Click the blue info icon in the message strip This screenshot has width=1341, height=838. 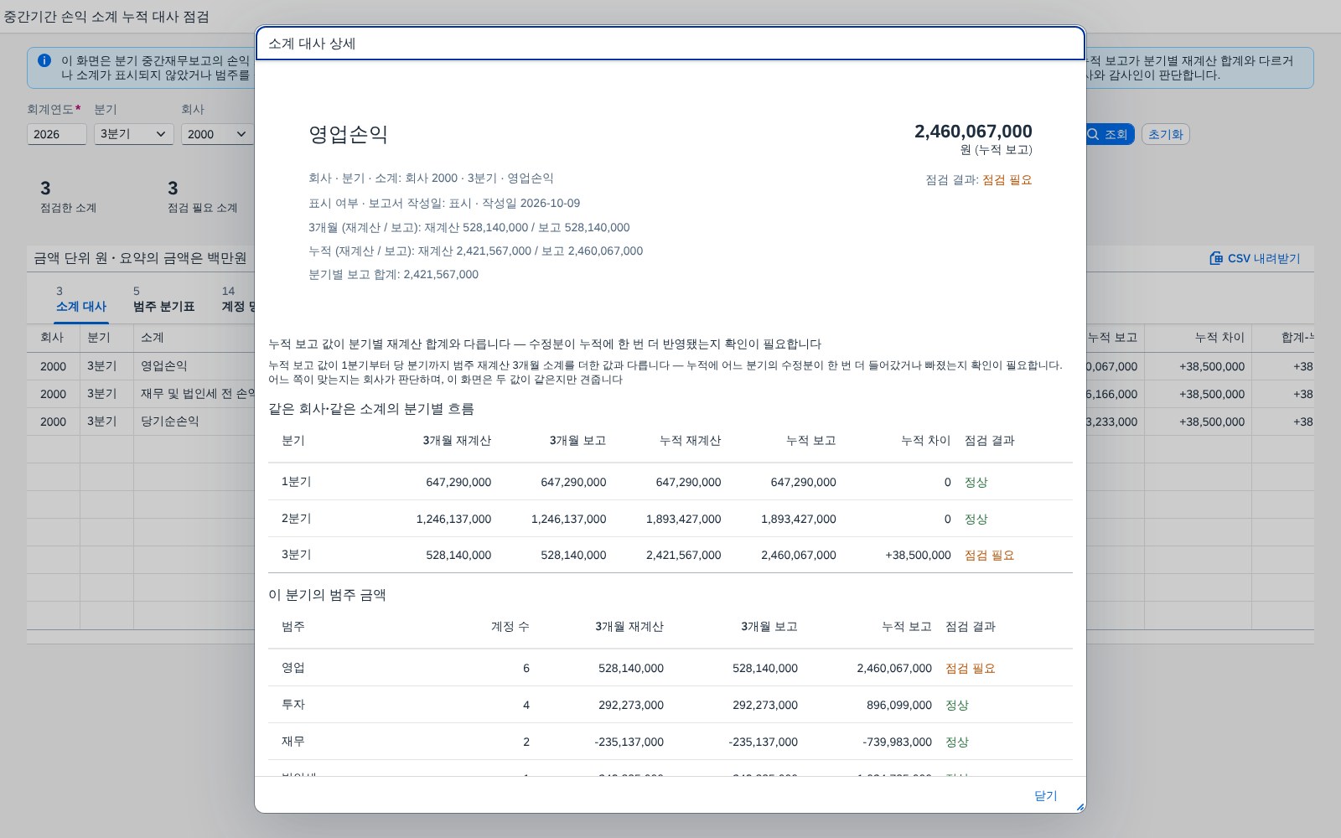tap(44, 60)
